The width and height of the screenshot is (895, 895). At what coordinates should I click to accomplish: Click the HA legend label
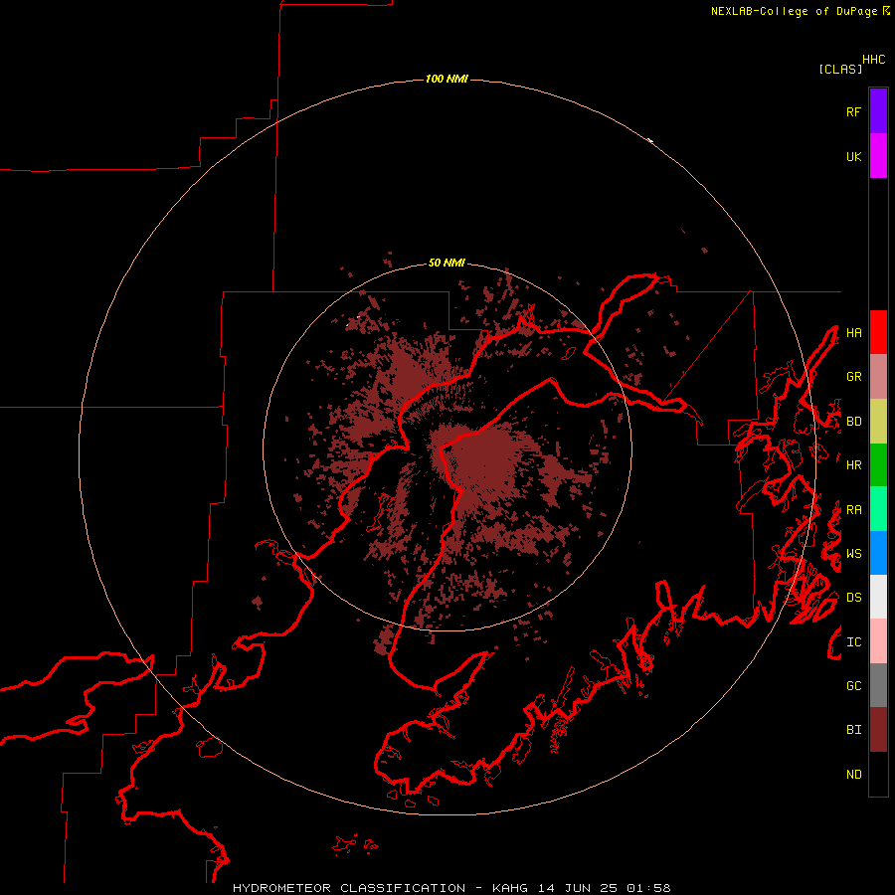(853, 333)
